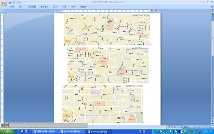This screenshot has width=214, height=134.
Task: Open the 常用 (Home) ribbon tab
Action: point(12,6)
